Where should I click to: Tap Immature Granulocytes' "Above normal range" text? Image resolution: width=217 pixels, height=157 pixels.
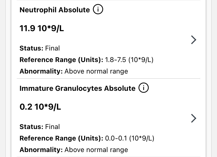pos(96,150)
